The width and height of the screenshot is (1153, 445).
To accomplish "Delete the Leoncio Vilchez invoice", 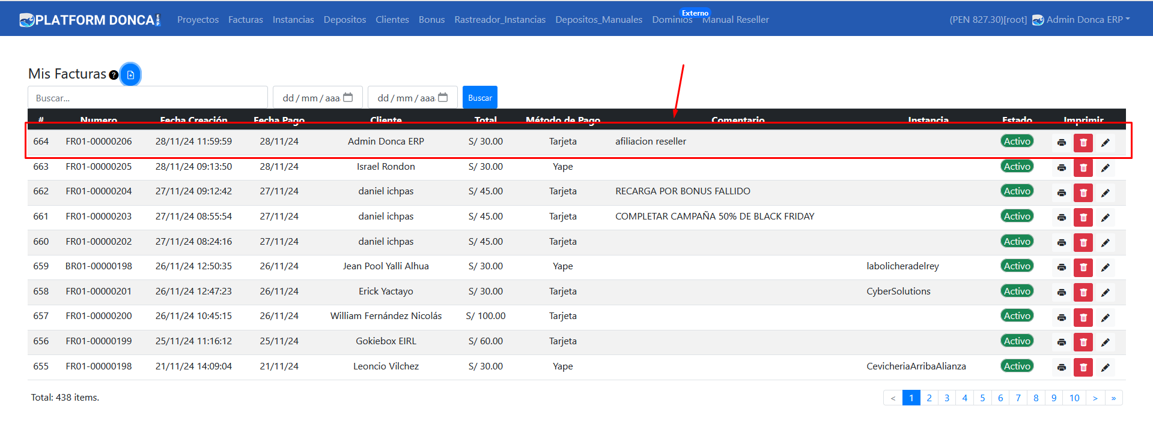I will [x=1083, y=367].
